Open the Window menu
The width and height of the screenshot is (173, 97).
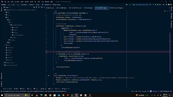(47, 2)
